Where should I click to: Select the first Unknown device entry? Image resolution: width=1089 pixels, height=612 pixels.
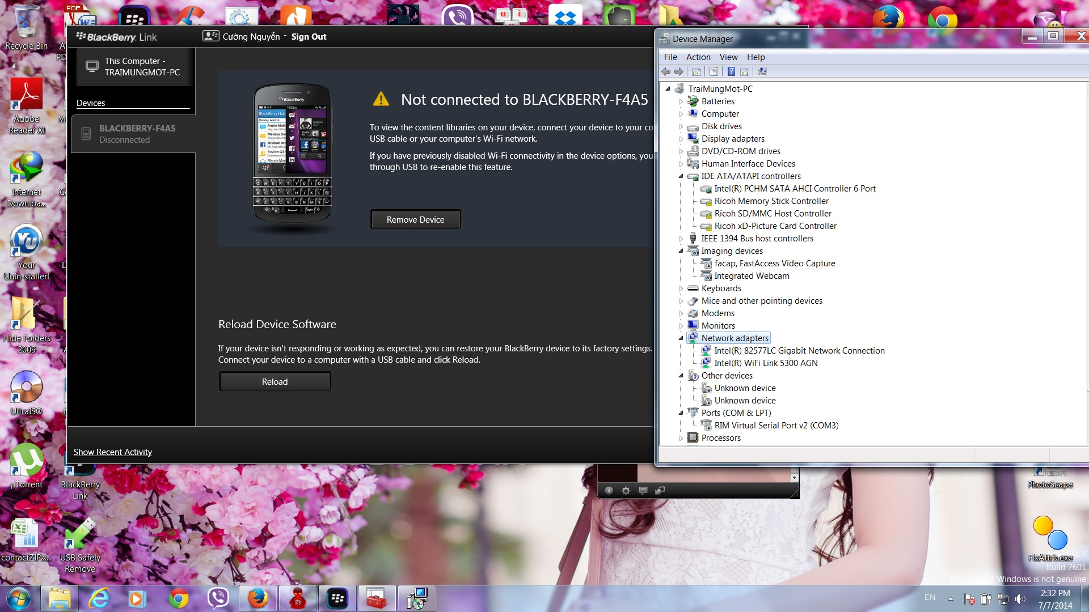click(x=745, y=388)
